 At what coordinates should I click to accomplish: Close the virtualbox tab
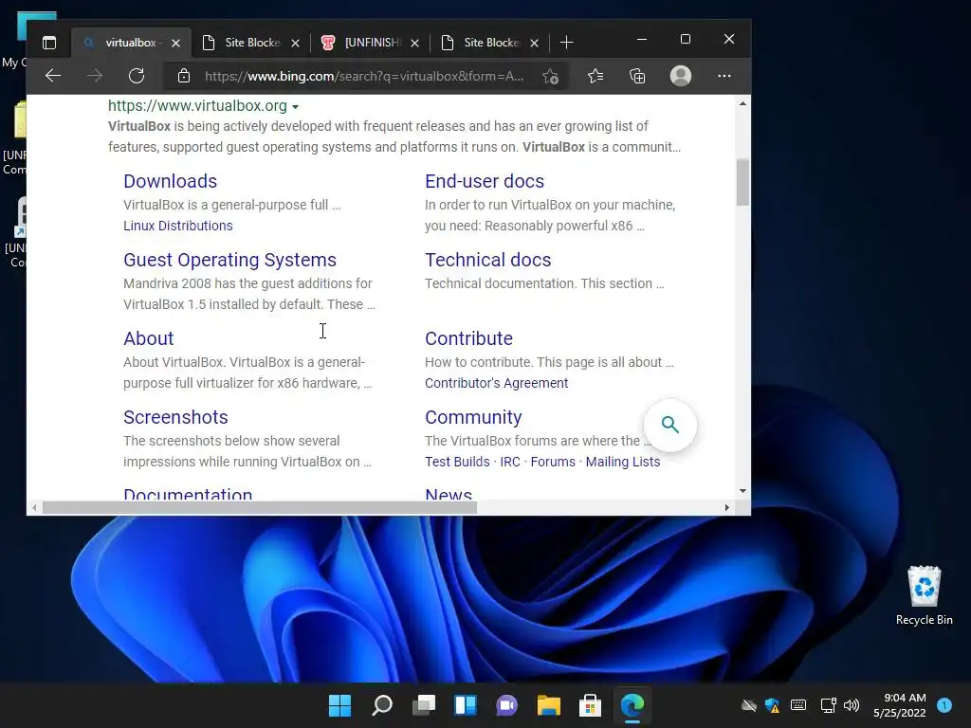click(175, 43)
